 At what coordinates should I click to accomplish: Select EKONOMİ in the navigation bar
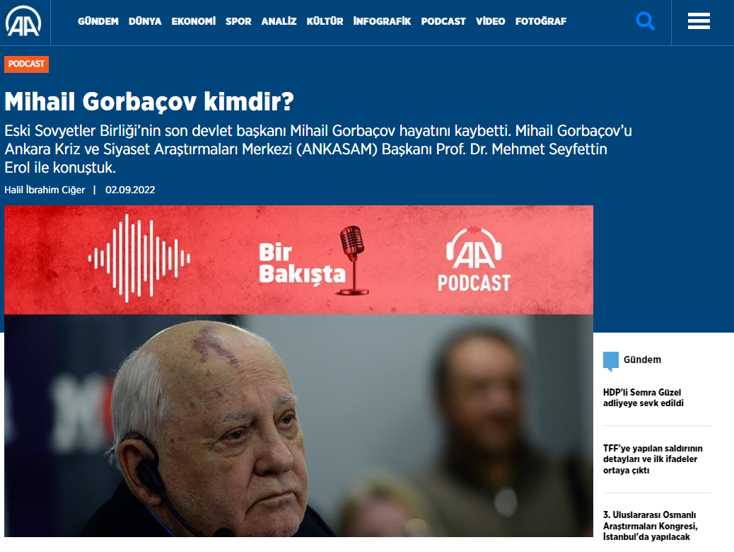click(x=193, y=21)
